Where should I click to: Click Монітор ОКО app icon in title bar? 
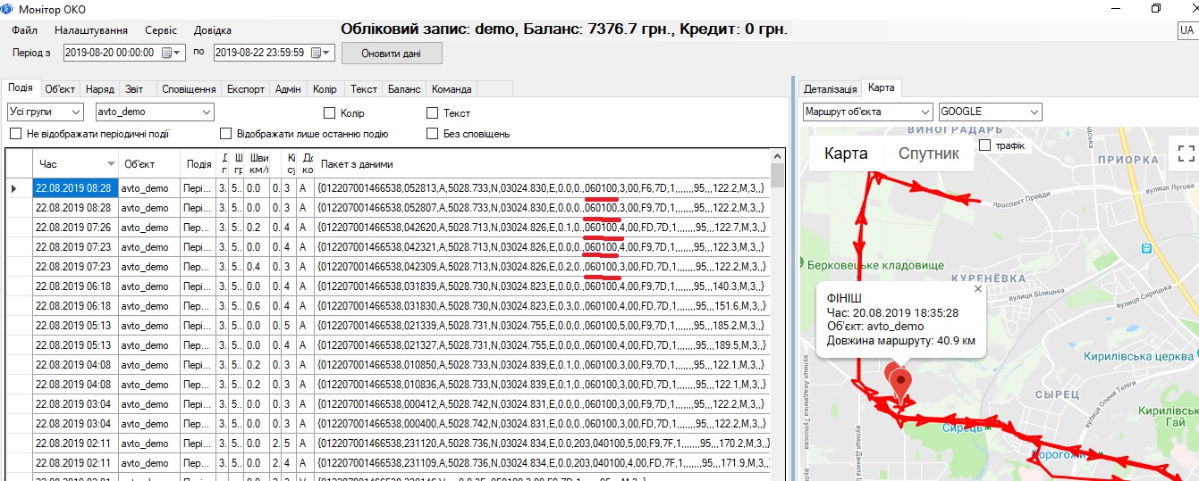[x=6, y=7]
